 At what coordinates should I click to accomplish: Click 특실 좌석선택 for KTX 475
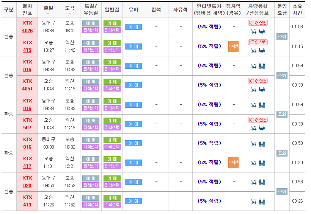tap(91, 50)
